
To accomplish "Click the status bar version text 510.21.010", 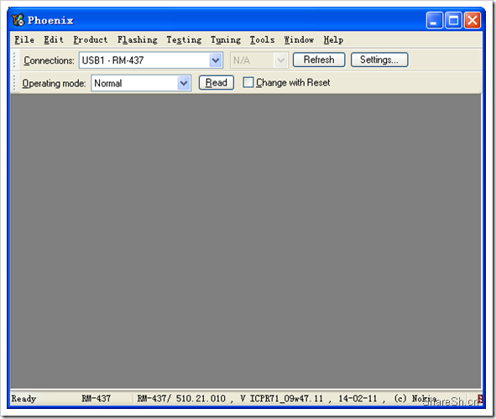I will point(201,399).
